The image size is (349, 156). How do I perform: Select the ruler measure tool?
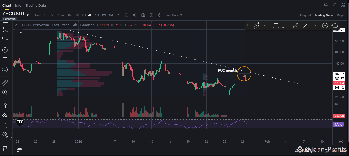[5, 83]
